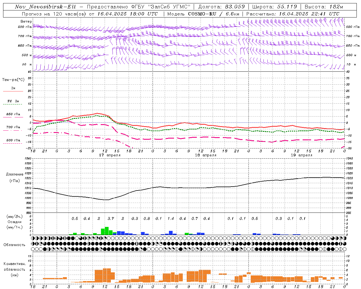Click the Ветер wind panel label

(x=26, y=21)
